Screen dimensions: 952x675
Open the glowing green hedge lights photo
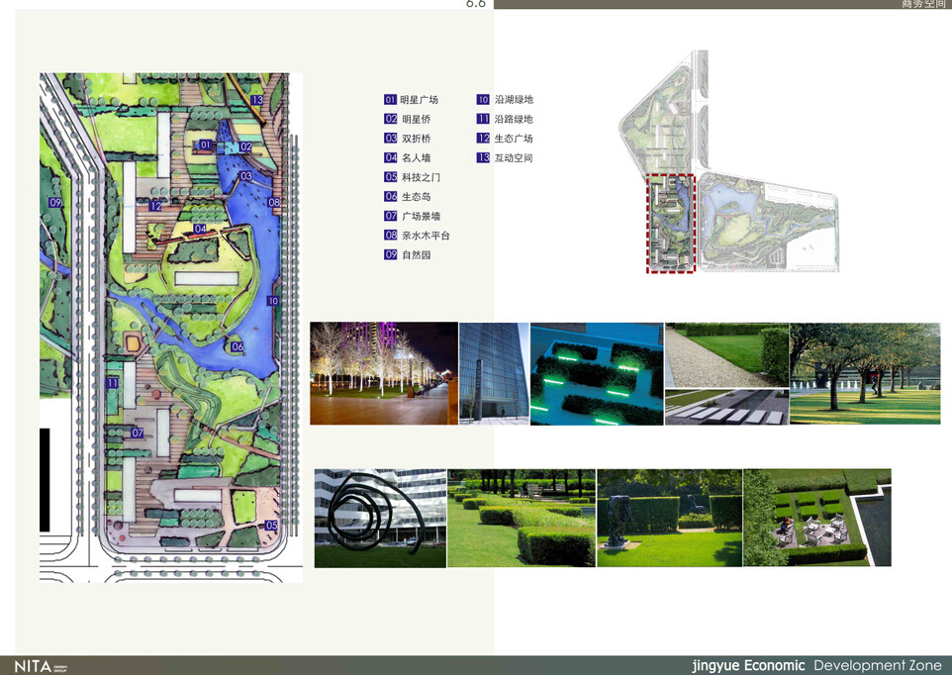(597, 374)
